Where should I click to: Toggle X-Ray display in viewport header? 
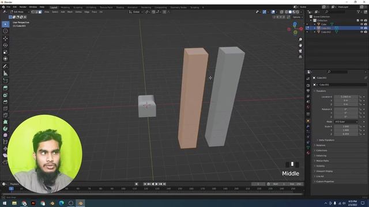pyautogui.click(x=282, y=11)
